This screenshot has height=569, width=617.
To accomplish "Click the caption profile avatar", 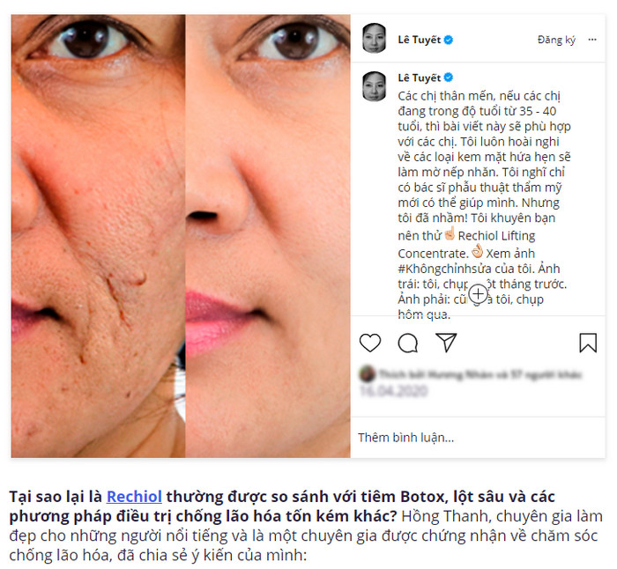I will 374,86.
